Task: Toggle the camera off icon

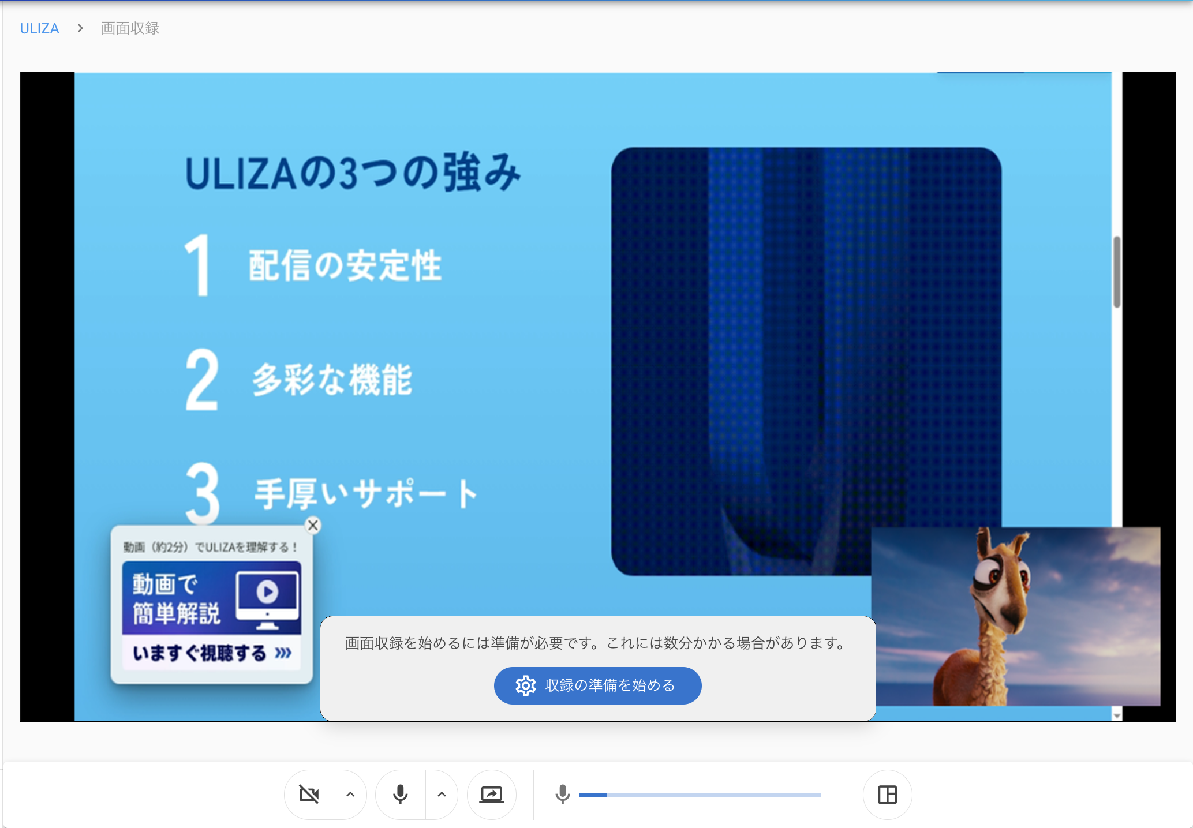Action: (x=309, y=795)
